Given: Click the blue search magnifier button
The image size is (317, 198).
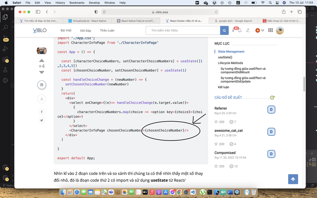Looking at the screenshot, I should (224, 30).
